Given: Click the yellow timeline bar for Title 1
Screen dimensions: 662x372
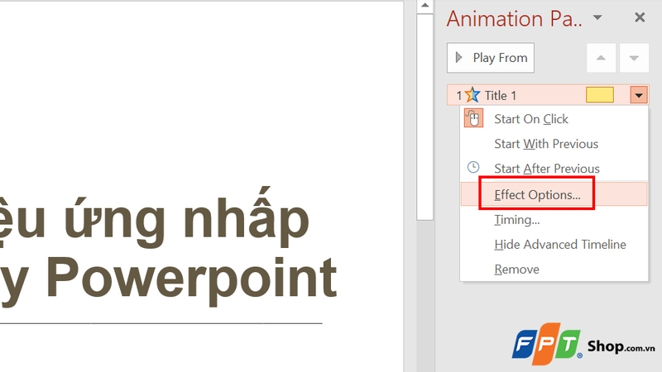Looking at the screenshot, I should [599, 95].
